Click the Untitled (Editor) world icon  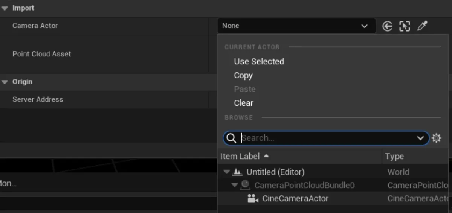point(237,172)
